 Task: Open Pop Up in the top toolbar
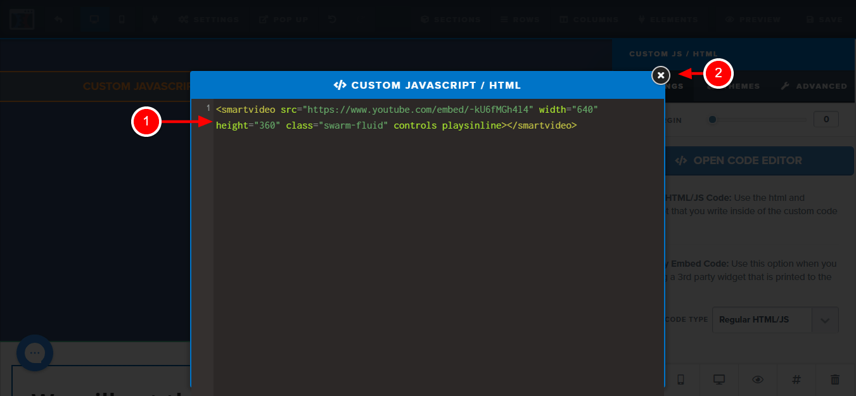click(283, 20)
